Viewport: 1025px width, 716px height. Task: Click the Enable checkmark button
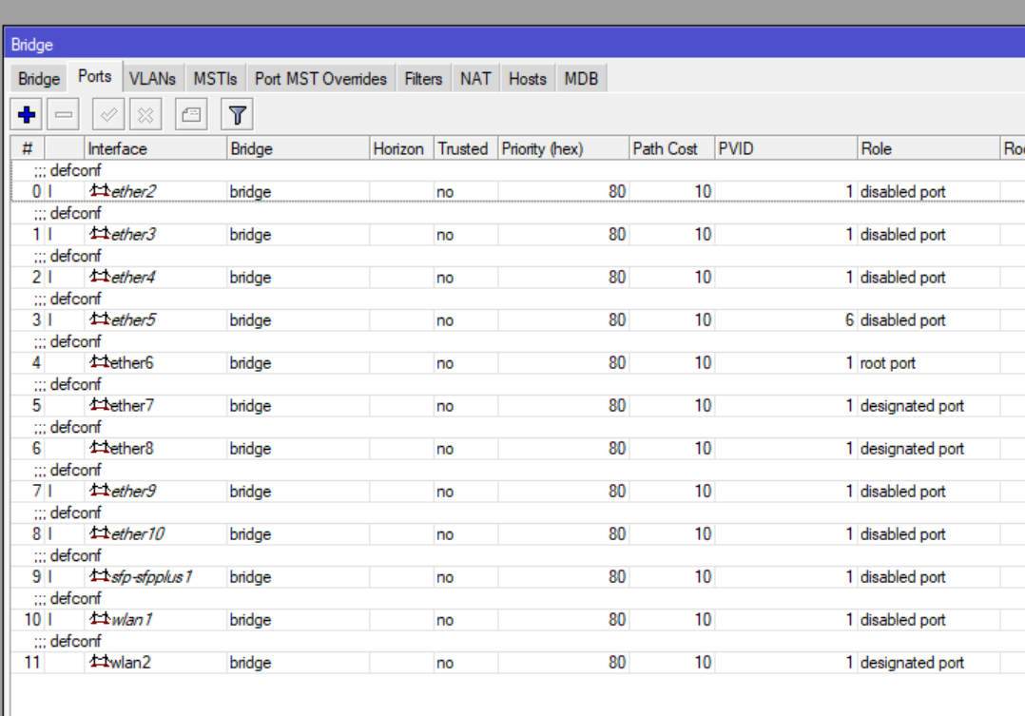(108, 115)
